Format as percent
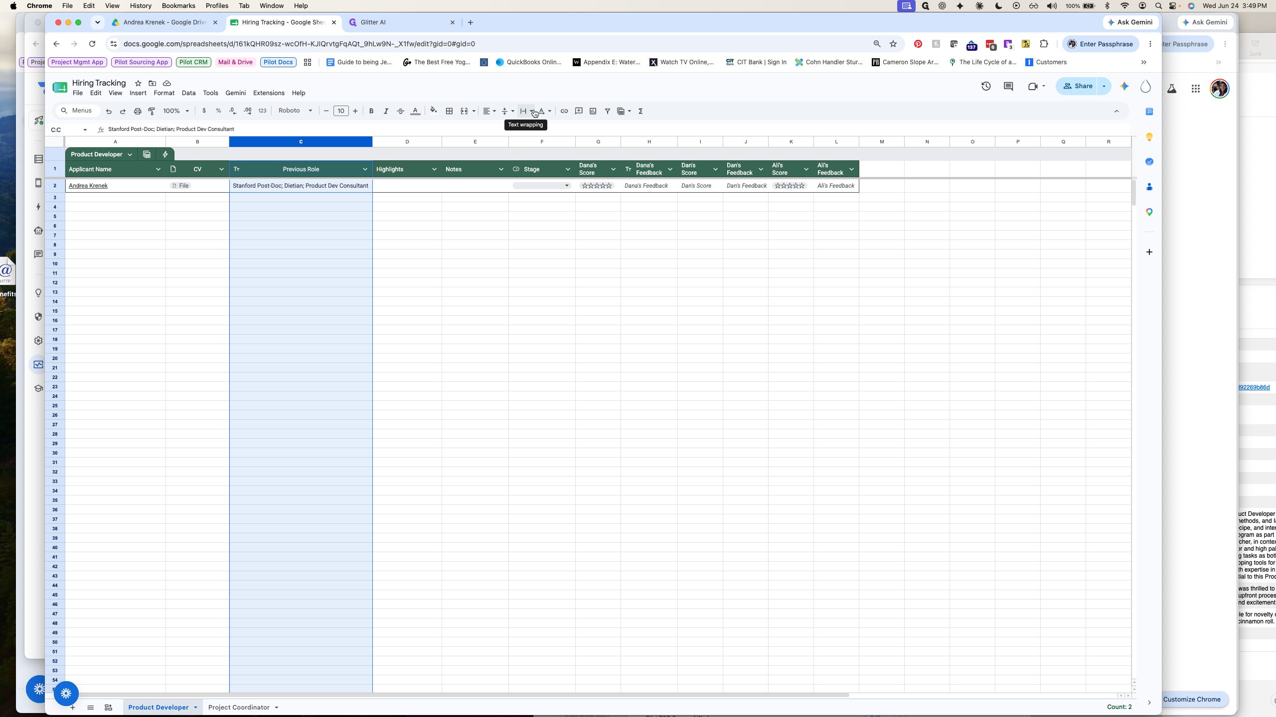Viewport: 1276px width, 717px height. click(x=218, y=111)
